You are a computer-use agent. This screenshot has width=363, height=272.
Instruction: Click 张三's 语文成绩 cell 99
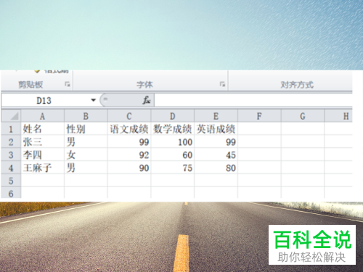pyautogui.click(x=129, y=142)
